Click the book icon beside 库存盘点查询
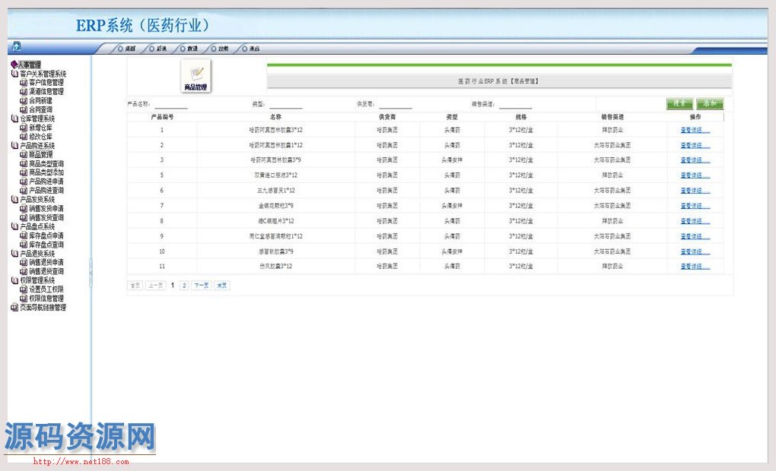 point(24,245)
